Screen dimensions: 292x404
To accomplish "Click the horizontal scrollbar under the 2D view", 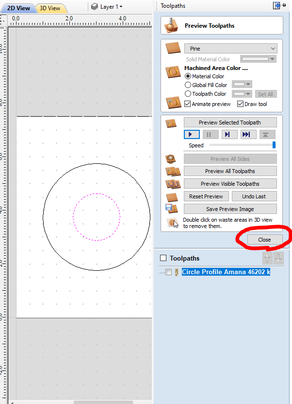I will [x=103, y=402].
